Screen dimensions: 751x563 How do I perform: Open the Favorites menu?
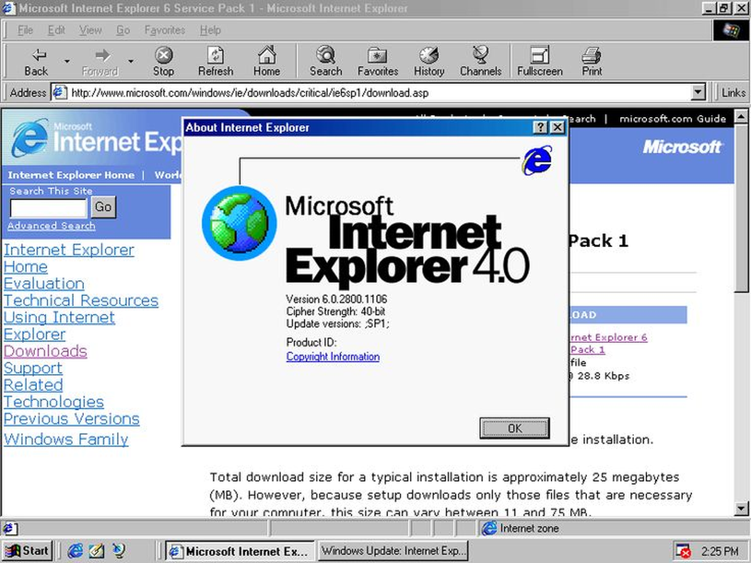click(165, 30)
